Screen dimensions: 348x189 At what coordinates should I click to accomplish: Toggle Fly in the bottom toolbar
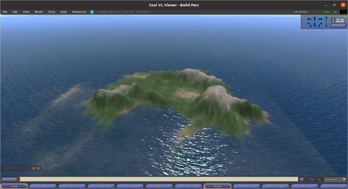tap(130, 186)
